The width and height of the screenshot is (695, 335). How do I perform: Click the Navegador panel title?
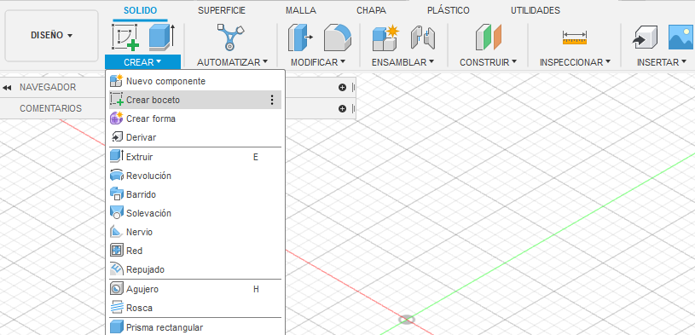click(x=48, y=87)
